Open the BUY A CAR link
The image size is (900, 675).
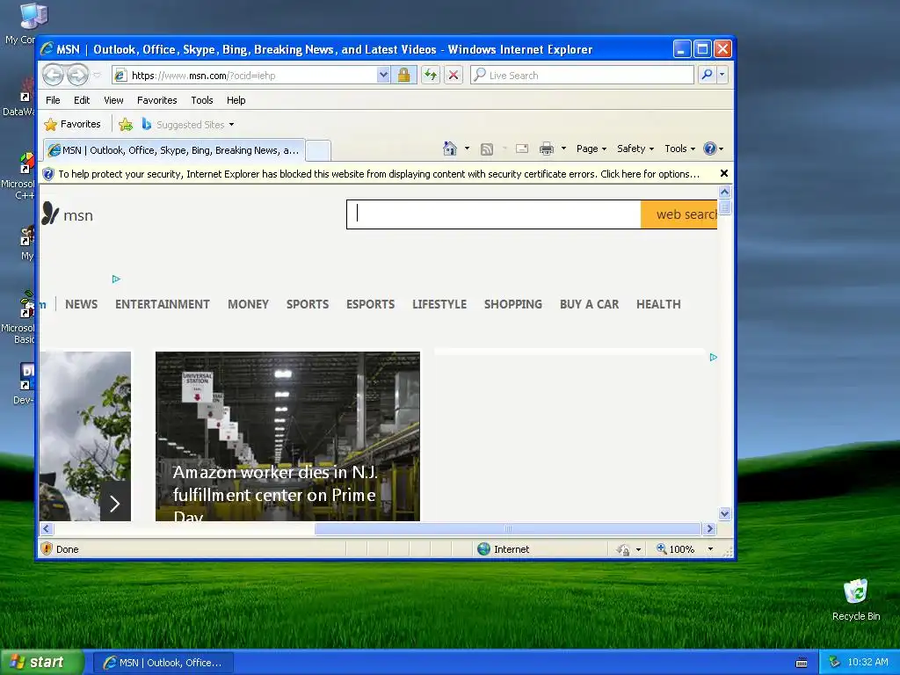tap(590, 304)
